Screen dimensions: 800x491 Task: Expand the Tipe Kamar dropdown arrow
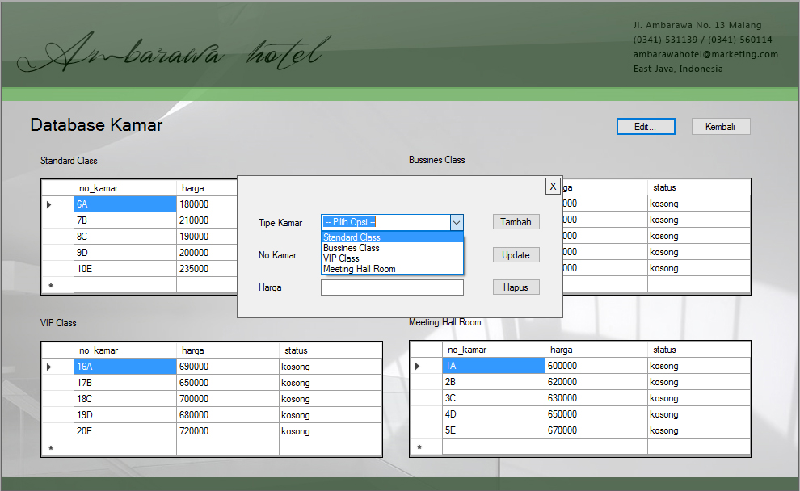click(457, 222)
